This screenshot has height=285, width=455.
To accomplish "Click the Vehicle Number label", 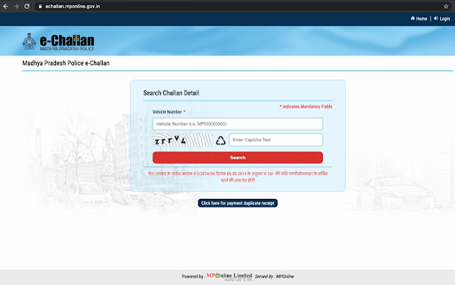I will click(x=167, y=111).
